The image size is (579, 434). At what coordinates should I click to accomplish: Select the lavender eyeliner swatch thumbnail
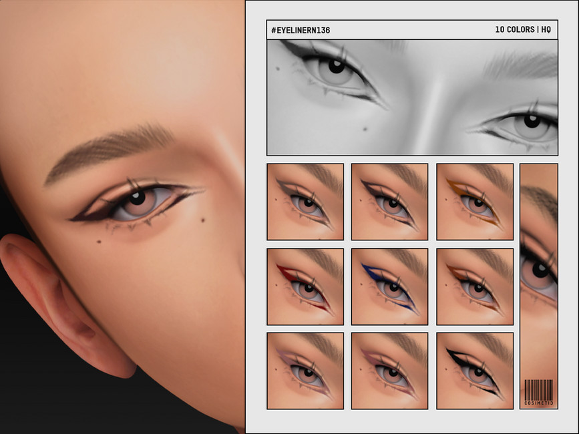pos(305,371)
